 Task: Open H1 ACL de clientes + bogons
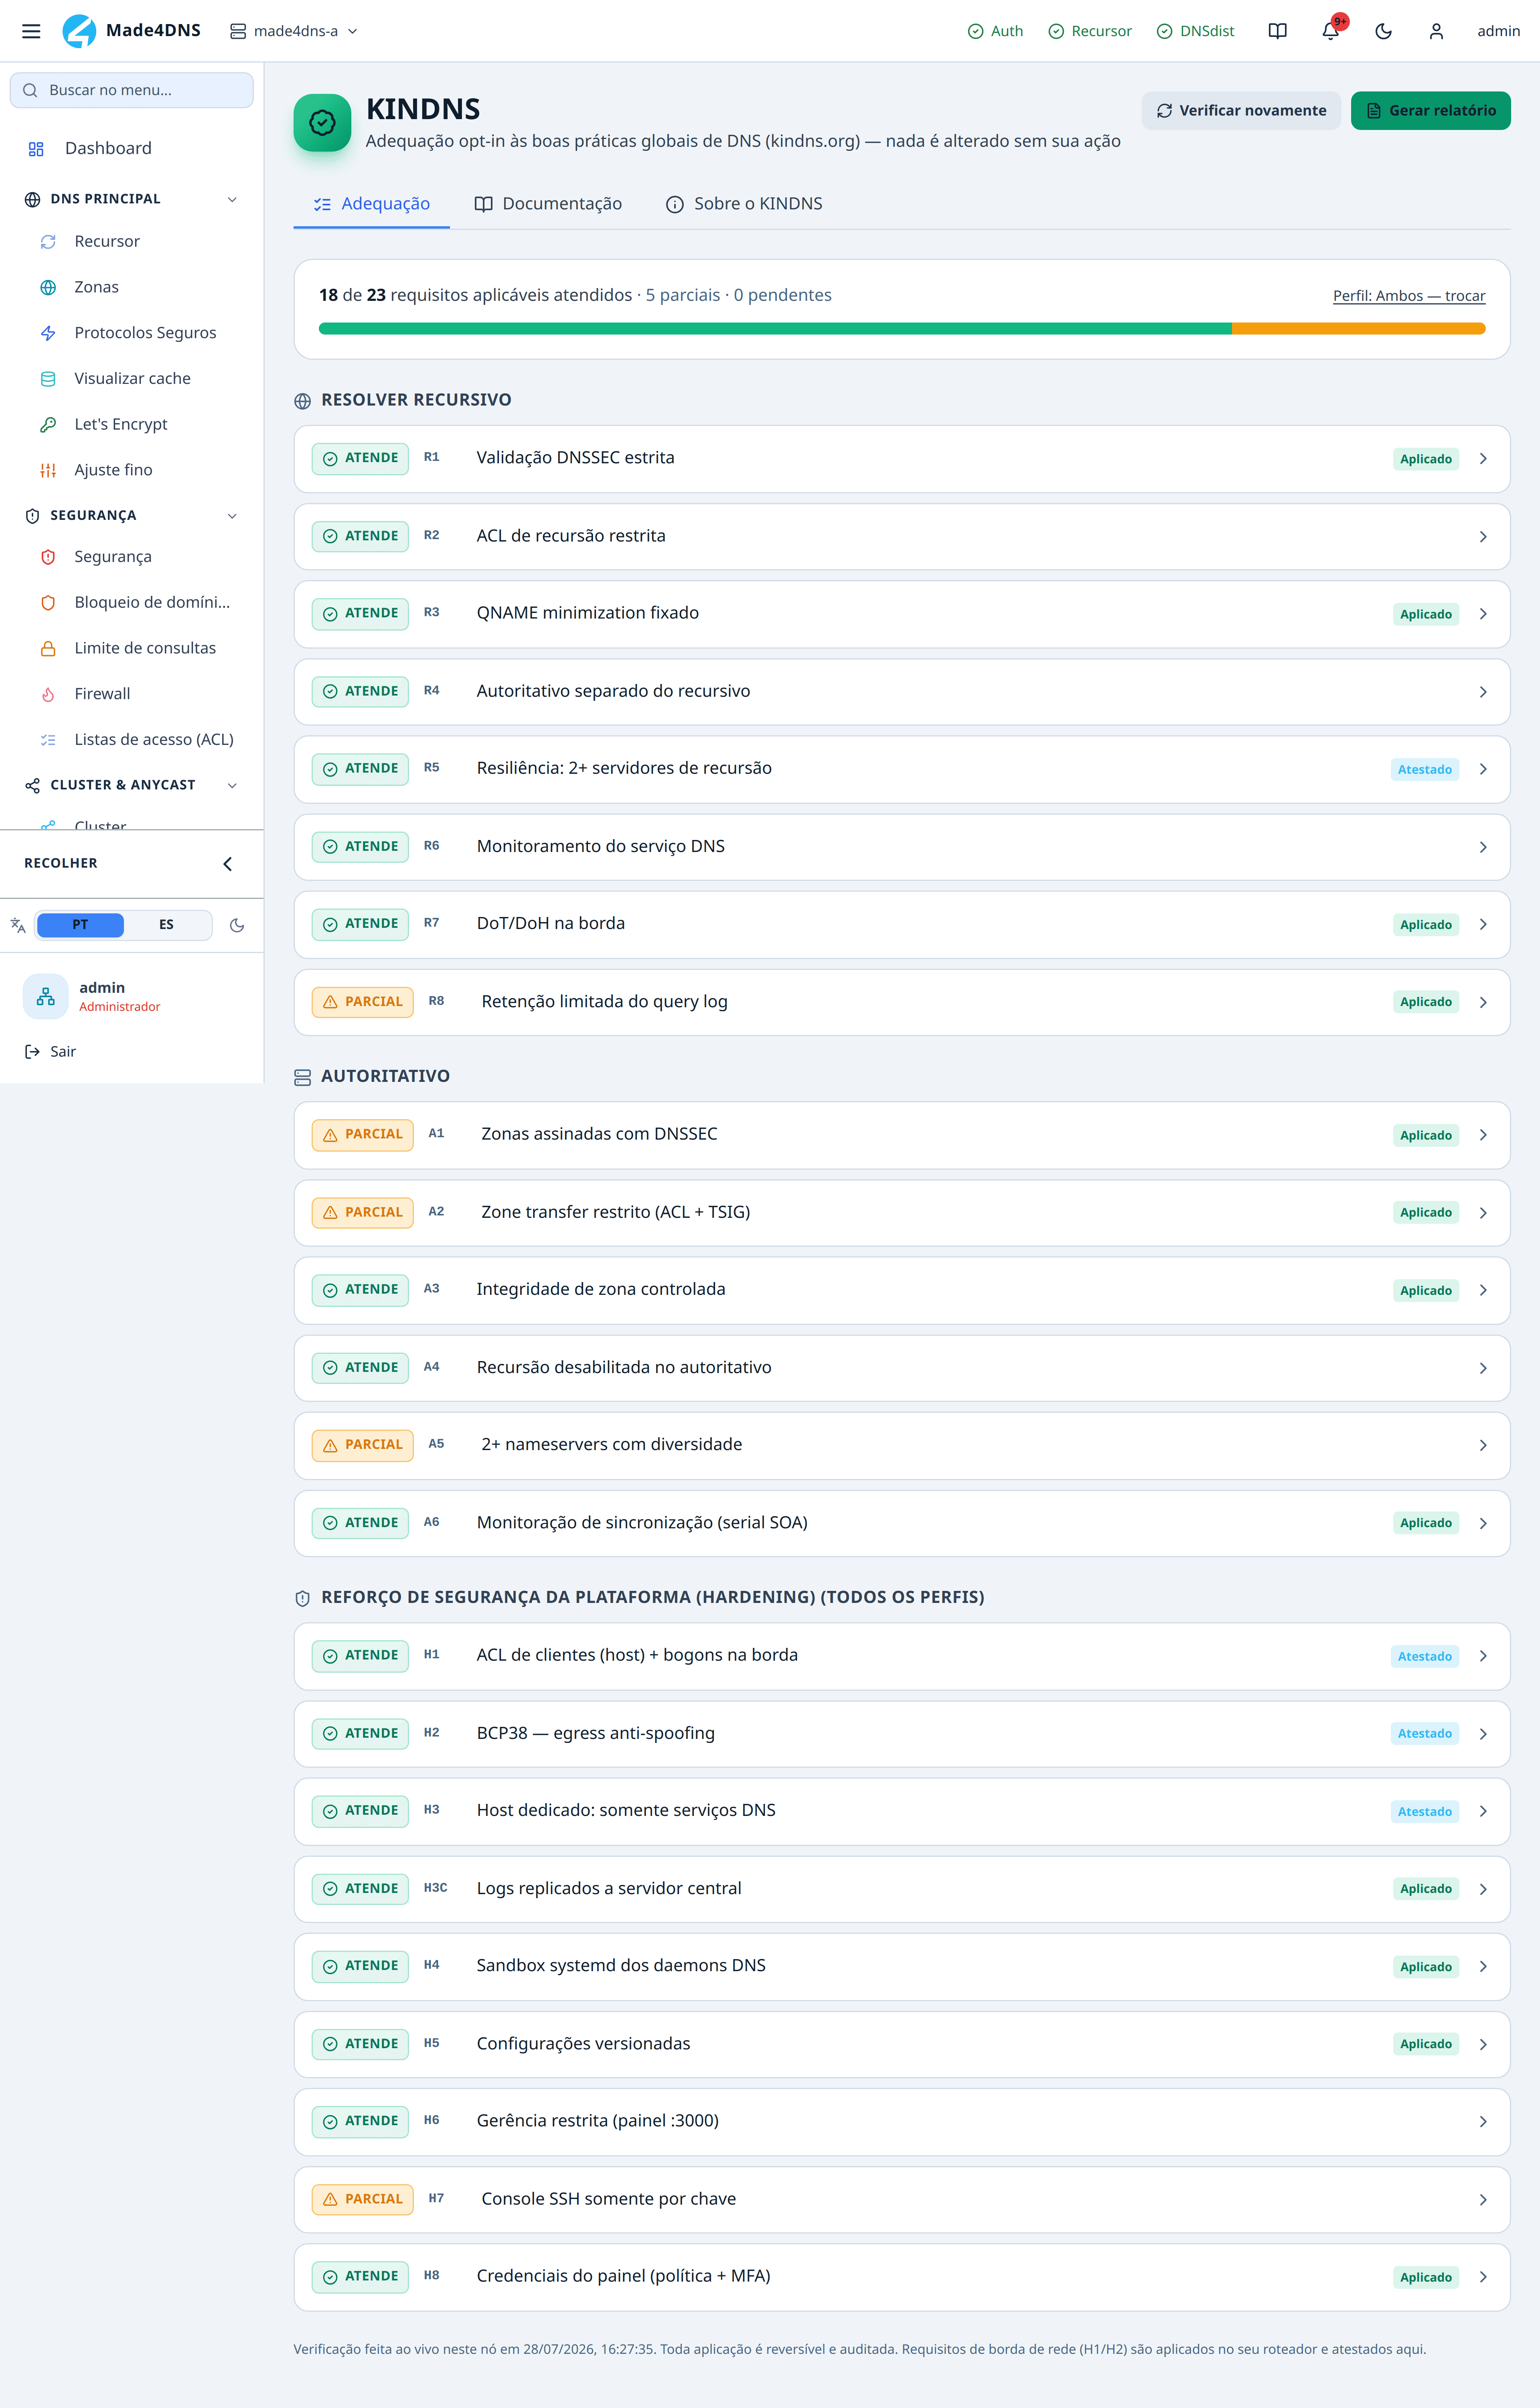pyautogui.click(x=902, y=1656)
